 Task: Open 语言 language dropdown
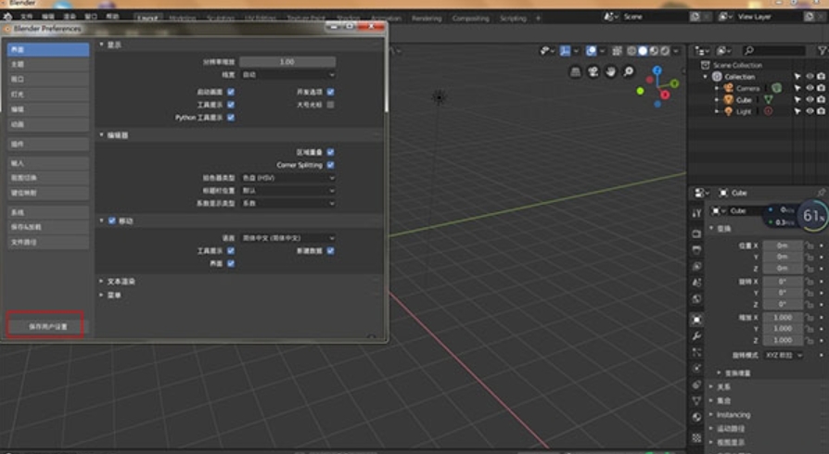click(x=287, y=238)
